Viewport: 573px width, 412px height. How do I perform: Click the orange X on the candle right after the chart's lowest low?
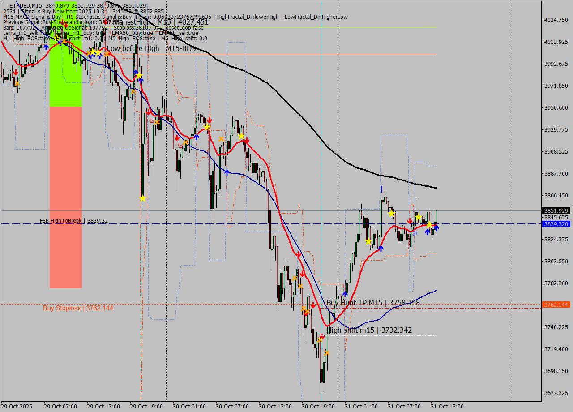pos(327,353)
